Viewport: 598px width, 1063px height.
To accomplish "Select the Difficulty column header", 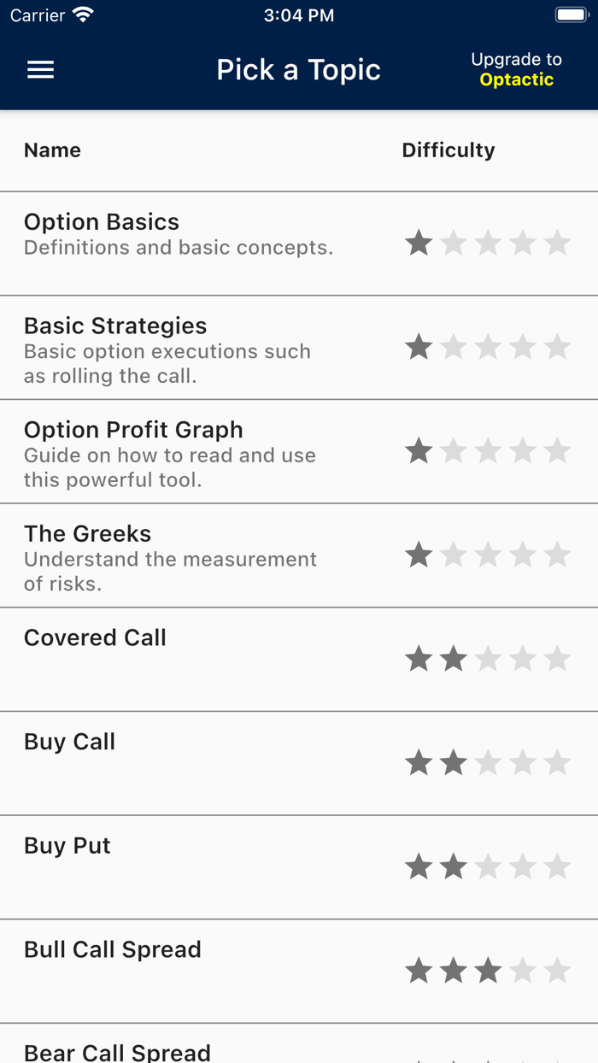I will 448,150.
